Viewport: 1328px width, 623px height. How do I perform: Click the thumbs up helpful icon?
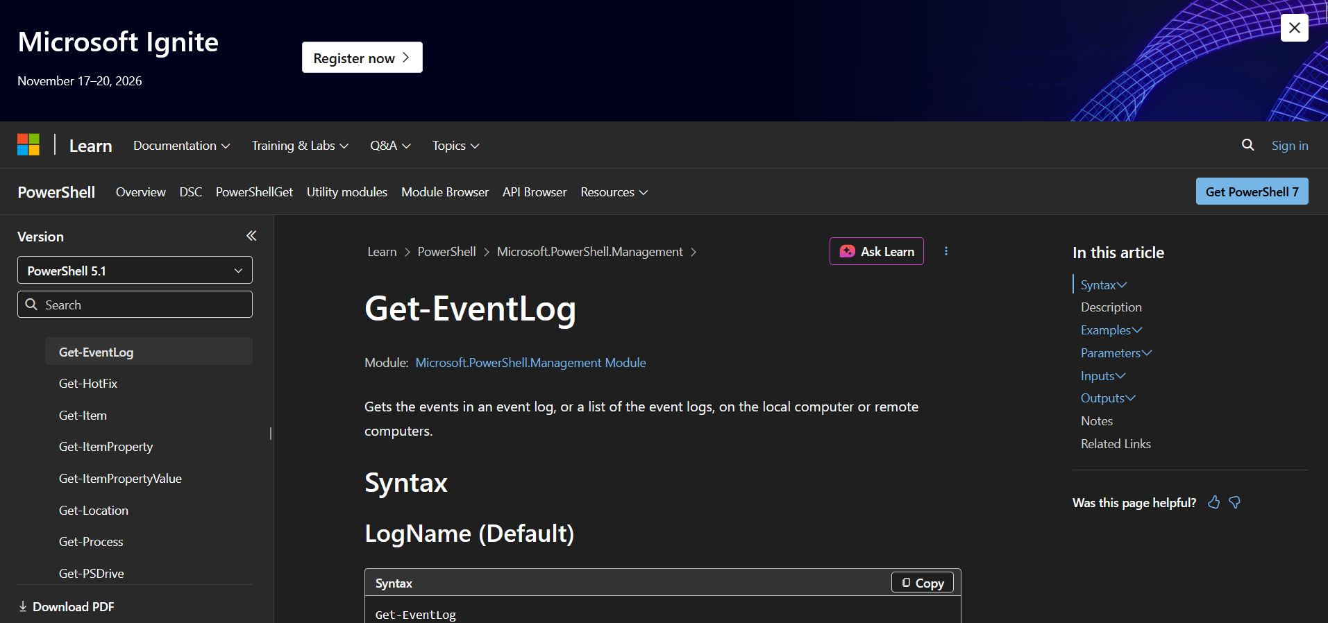(x=1213, y=502)
